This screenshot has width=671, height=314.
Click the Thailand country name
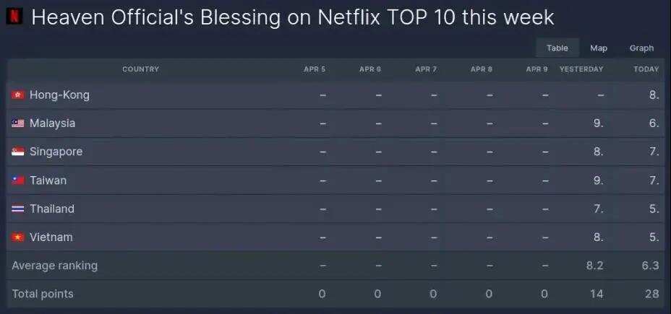[52, 209]
